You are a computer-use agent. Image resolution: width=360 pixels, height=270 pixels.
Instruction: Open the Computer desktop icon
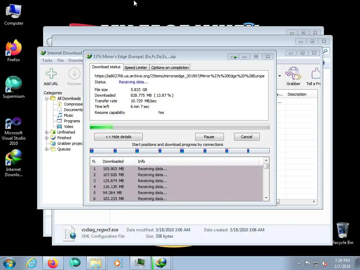14,15
